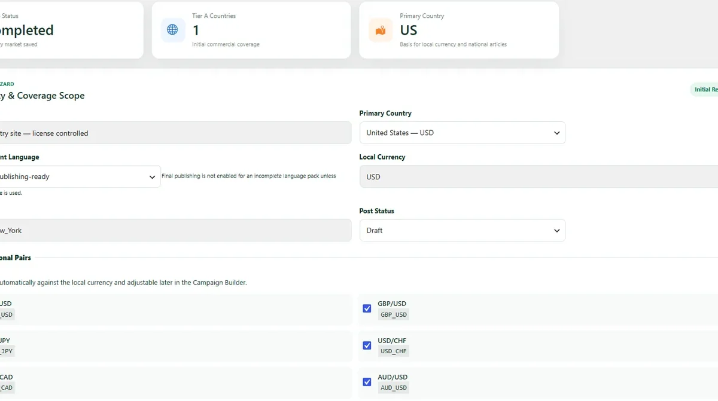Click the large 'US' value in Primary Country card
The height and width of the screenshot is (401, 718).
409,30
